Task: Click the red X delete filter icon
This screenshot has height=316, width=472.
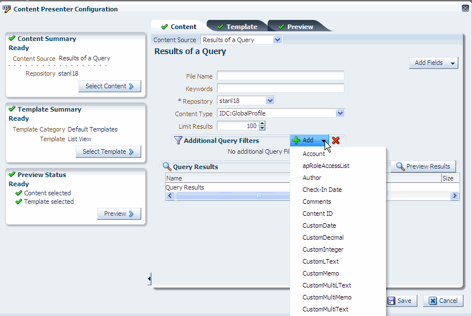Action: 335,140
